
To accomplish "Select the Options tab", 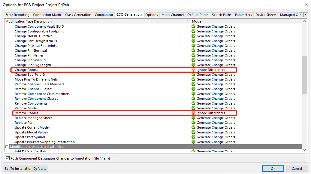I will (152, 15).
